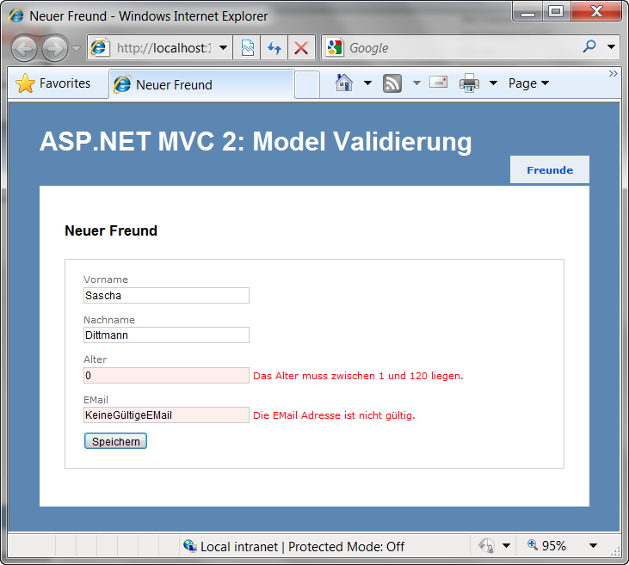Viewport: 629px width, 565px height.
Task: Go forward with the browser Forward arrow
Action: (55, 48)
